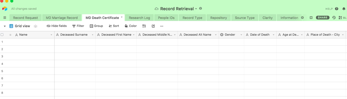
Task: Open Deceased Middle Name column dropdown arrow
Action: pos(175,35)
